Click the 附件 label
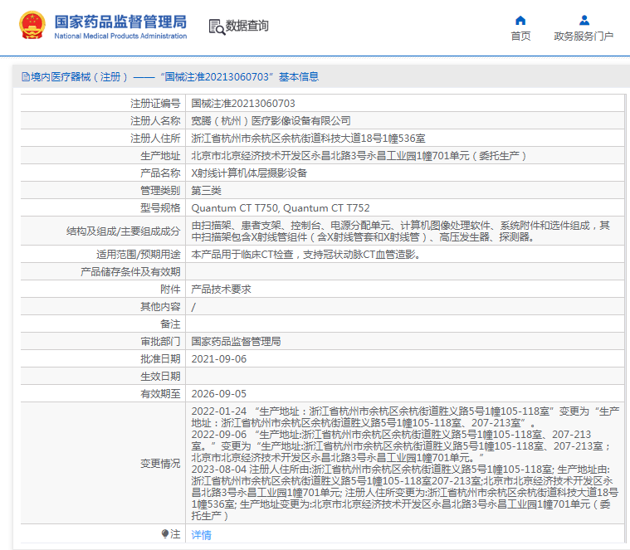Viewport: 630px width, 550px height. pyautogui.click(x=170, y=289)
